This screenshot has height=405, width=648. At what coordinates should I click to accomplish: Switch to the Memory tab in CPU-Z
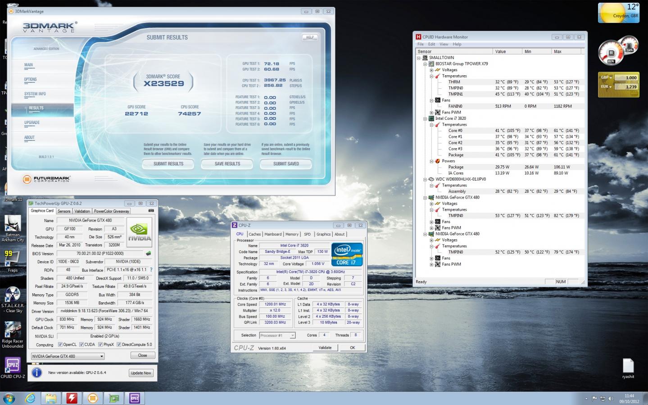pos(292,234)
